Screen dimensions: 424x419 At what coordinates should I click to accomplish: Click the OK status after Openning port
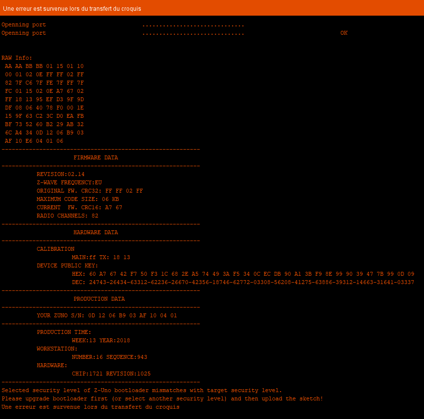344,33
